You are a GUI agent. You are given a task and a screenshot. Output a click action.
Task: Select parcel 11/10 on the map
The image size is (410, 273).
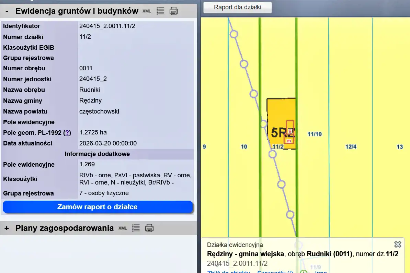(314, 134)
